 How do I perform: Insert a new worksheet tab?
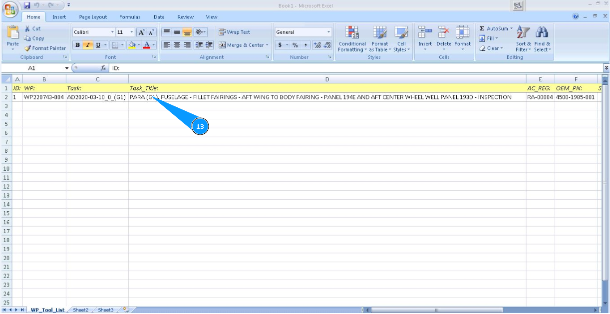[x=125, y=310]
